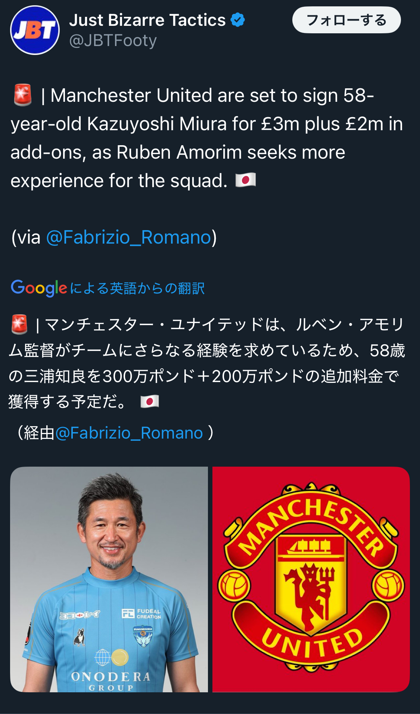Screen dimensions: 420x714
Task: Open the JBT profile avatar
Action: click(35, 30)
